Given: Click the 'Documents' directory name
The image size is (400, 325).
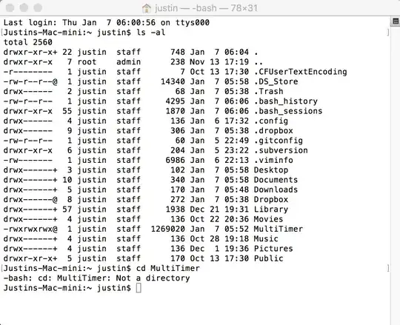Looking at the screenshot, I should point(276,180).
